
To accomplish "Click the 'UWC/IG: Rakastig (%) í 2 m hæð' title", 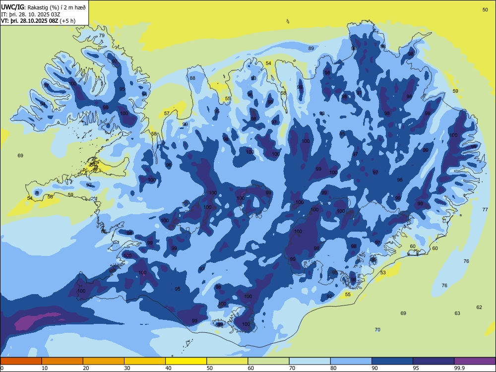I will [43, 7].
